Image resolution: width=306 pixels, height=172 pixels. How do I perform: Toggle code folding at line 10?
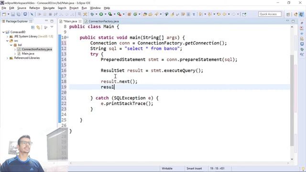[x=68, y=37]
